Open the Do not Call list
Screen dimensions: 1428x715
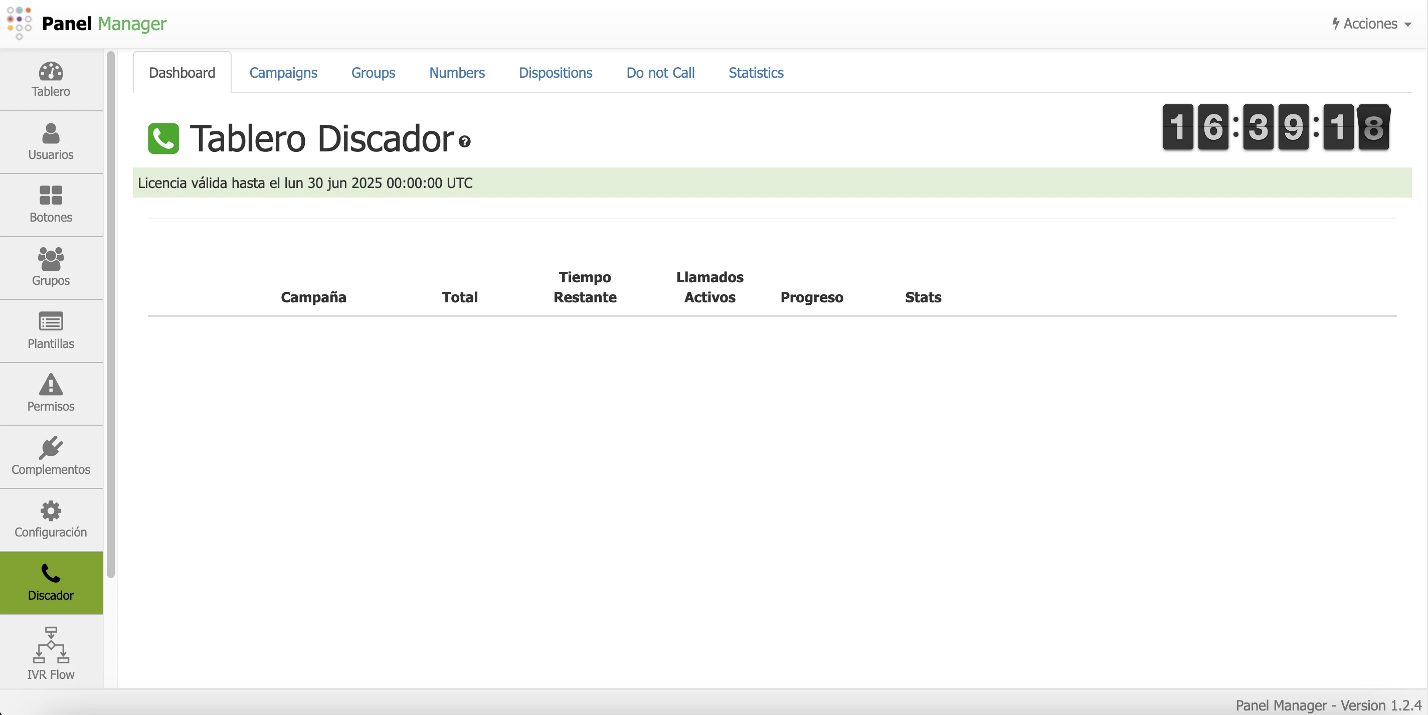(660, 73)
